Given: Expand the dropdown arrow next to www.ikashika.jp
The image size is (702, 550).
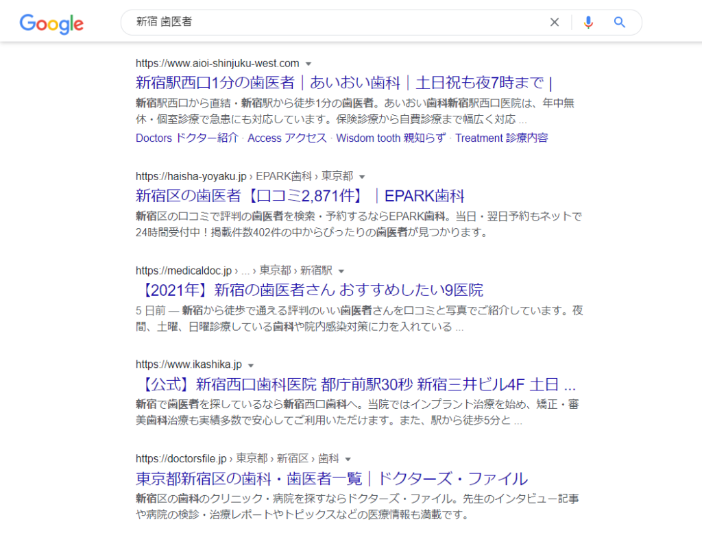Looking at the screenshot, I should 251,365.
